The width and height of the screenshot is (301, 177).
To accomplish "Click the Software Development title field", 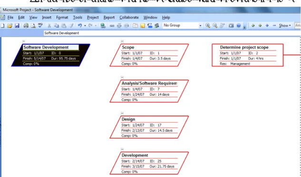I will [51, 47].
